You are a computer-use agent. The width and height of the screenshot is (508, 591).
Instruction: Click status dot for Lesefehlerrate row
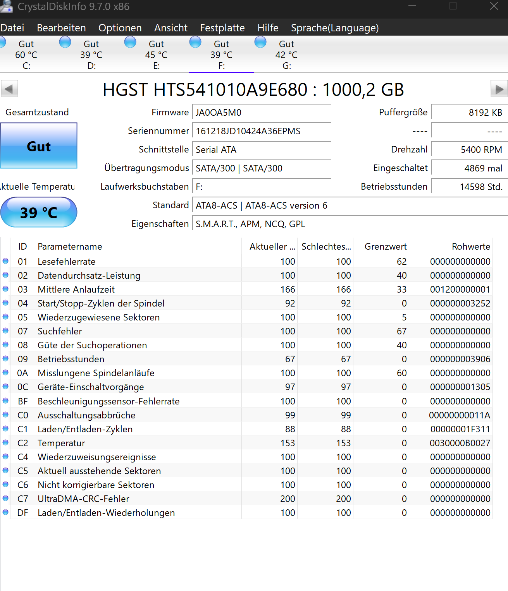click(5, 261)
